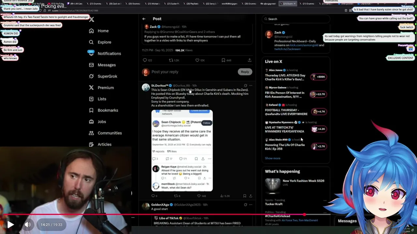Open more options on St.Doritos post
This screenshot has width=417, height=234.
251,86
